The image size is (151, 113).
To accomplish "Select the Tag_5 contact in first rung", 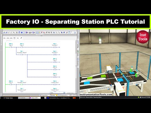I will (22, 47).
